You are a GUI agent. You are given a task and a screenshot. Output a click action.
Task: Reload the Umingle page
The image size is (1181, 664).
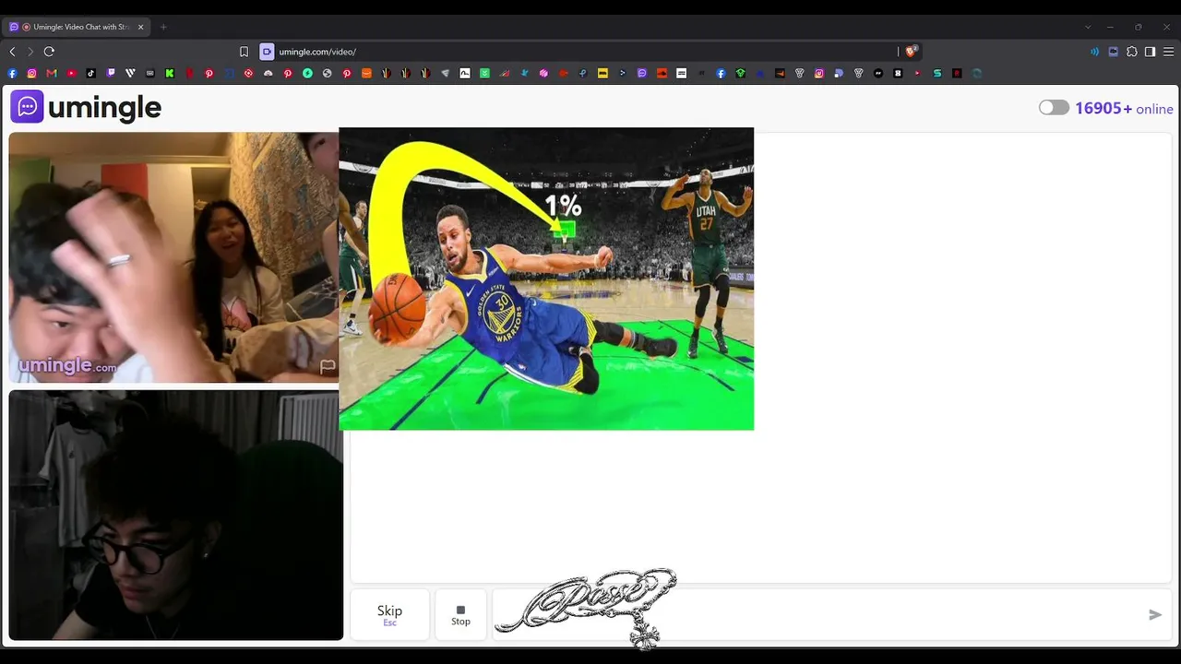(49, 52)
